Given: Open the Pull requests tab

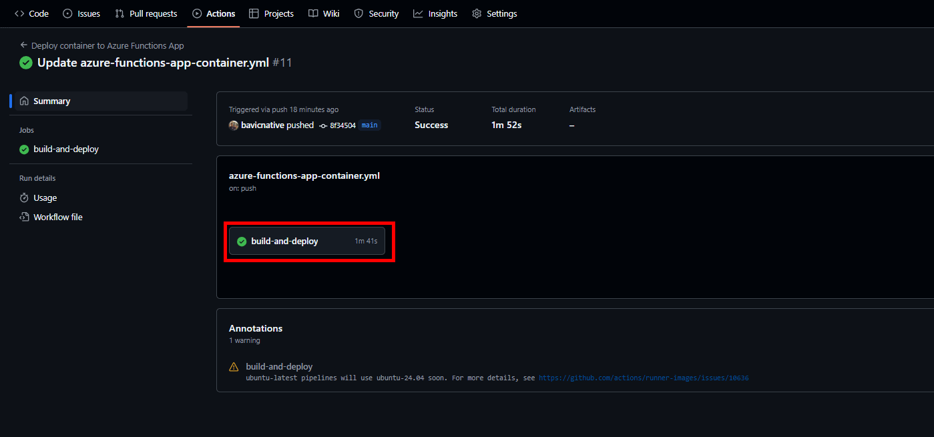Looking at the screenshot, I should click(x=146, y=13).
